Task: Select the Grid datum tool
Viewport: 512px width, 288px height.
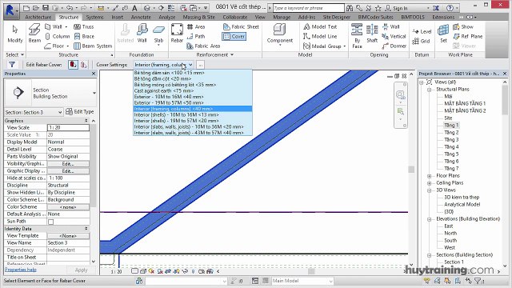Action: [x=422, y=41]
